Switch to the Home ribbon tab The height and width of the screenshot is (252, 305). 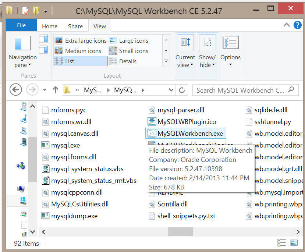(50, 26)
